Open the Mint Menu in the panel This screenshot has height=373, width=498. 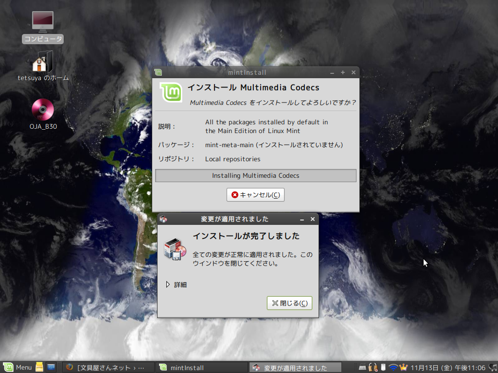(x=17, y=367)
